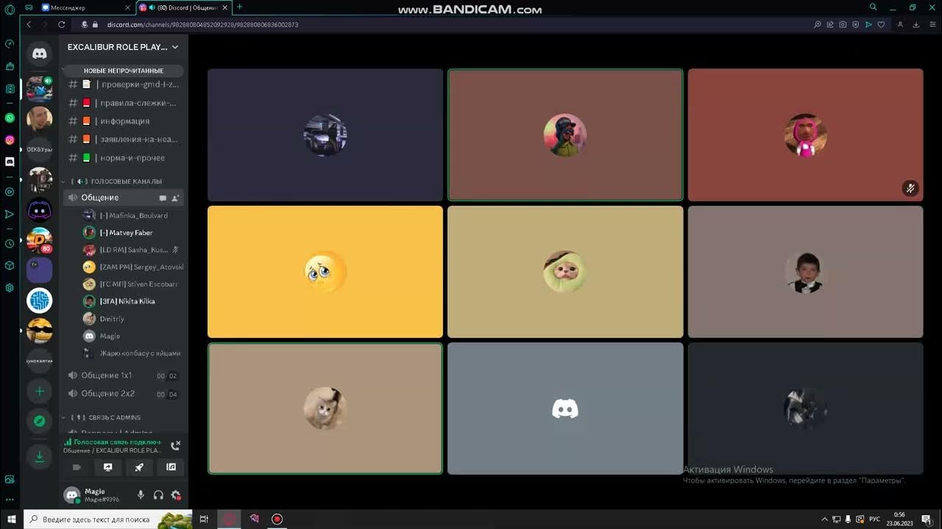Jump to НОВЫЕ НЕПРОЧИТАННЫЕ messages
The image size is (942, 529).
(x=124, y=71)
